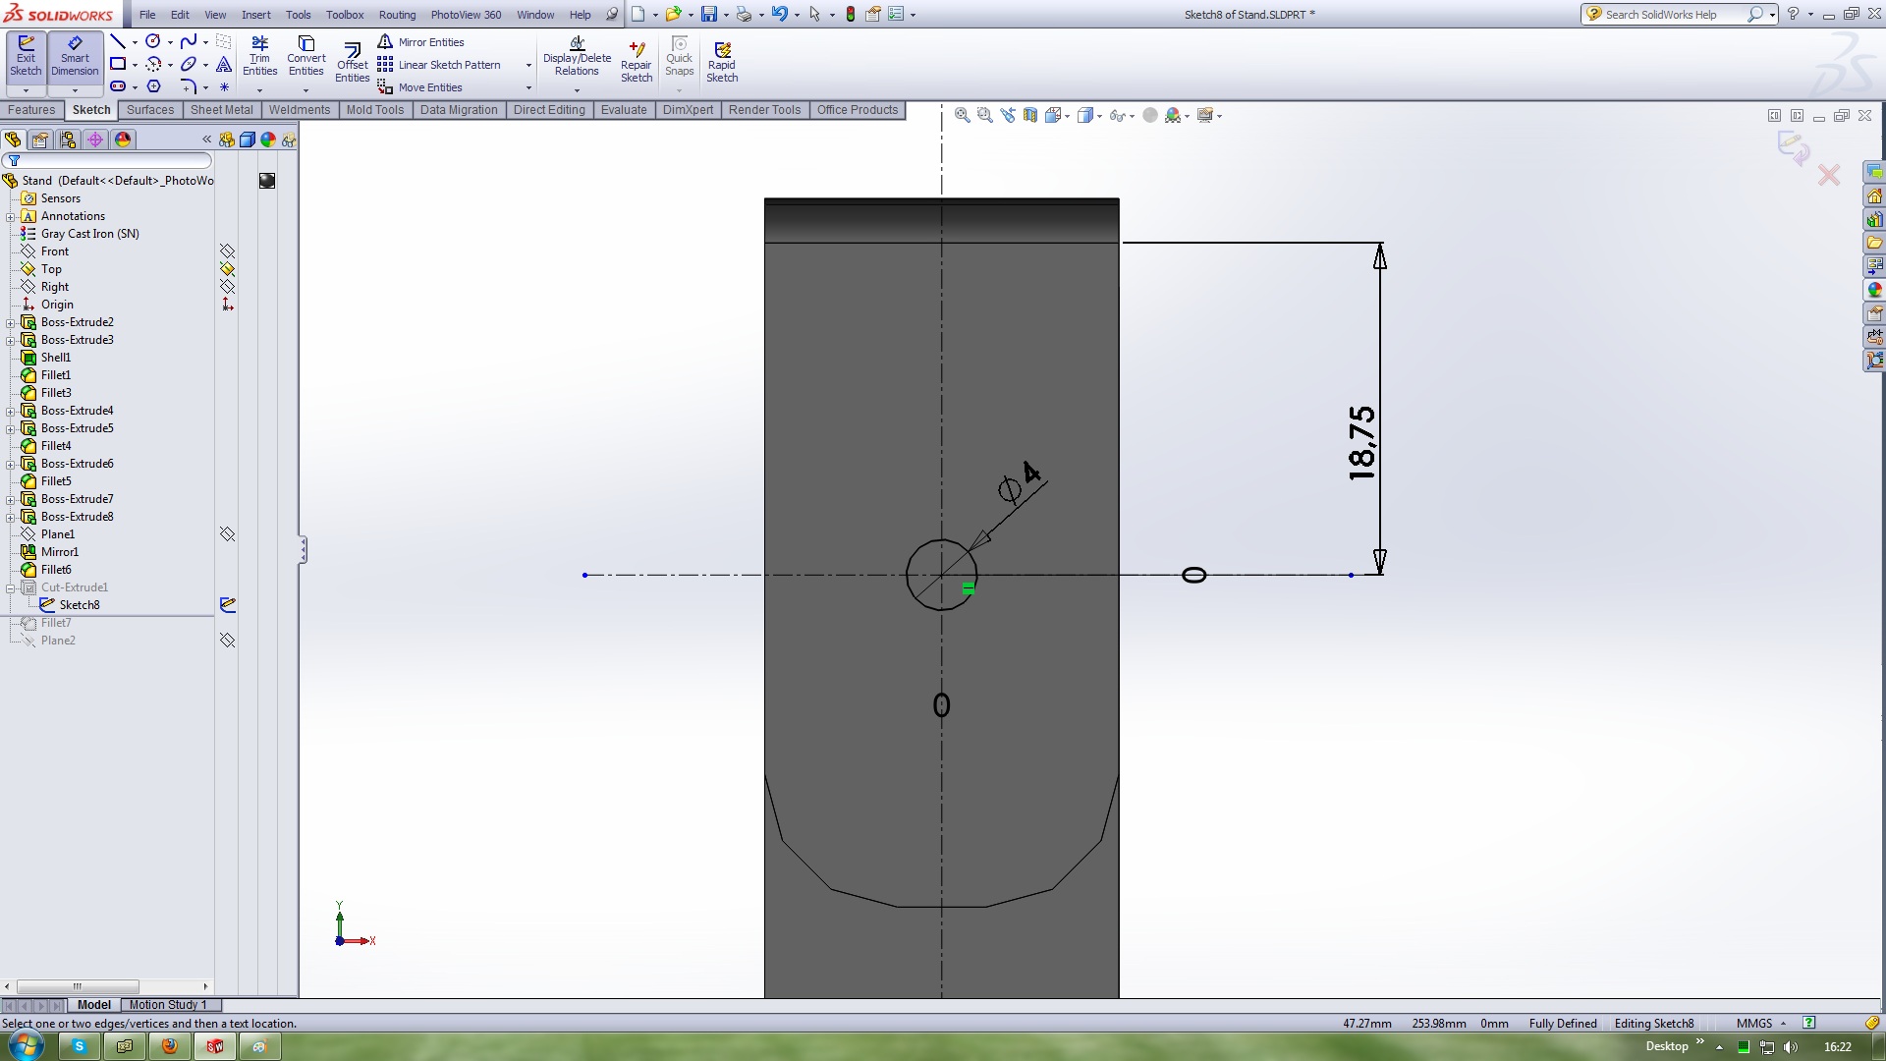Toggle visibility of the Origin
The height and width of the screenshot is (1061, 1886).
pyautogui.click(x=228, y=305)
